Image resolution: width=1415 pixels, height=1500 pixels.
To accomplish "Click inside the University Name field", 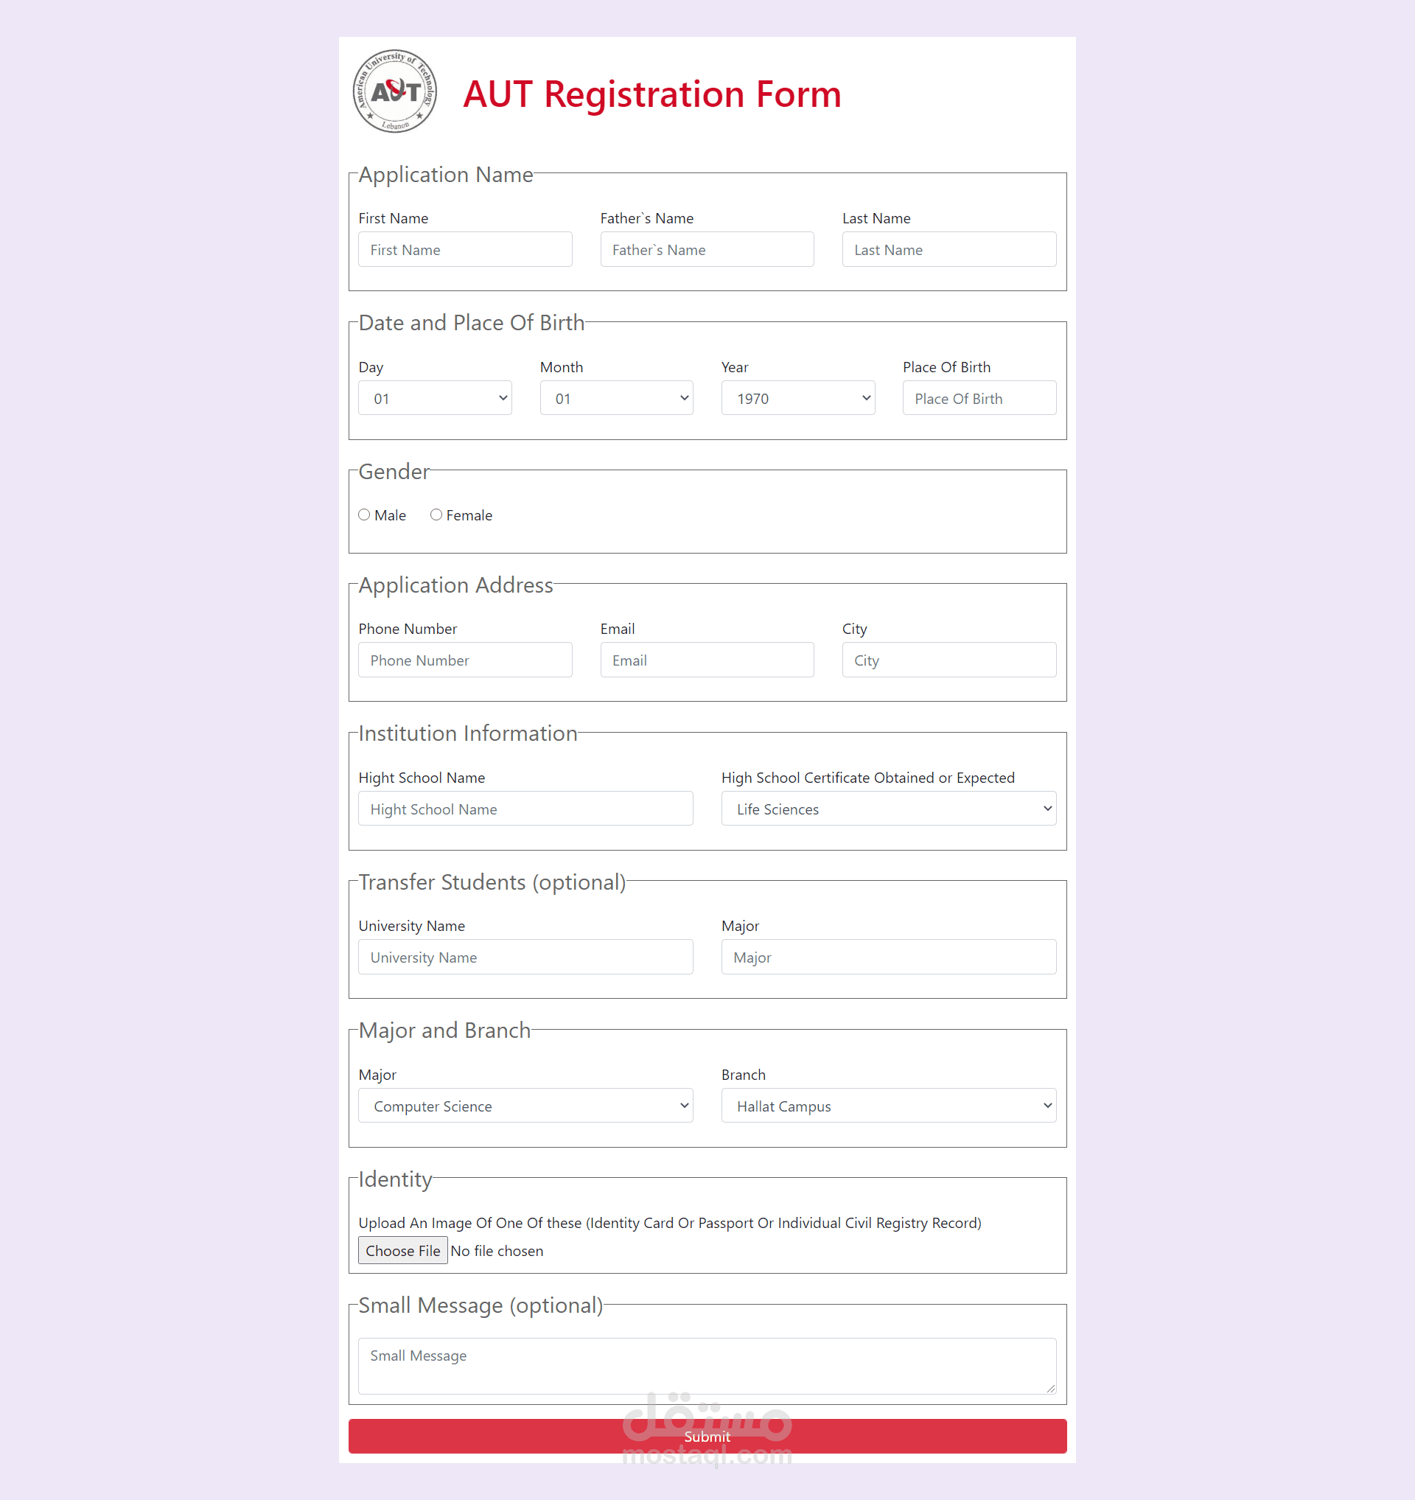I will coord(525,957).
